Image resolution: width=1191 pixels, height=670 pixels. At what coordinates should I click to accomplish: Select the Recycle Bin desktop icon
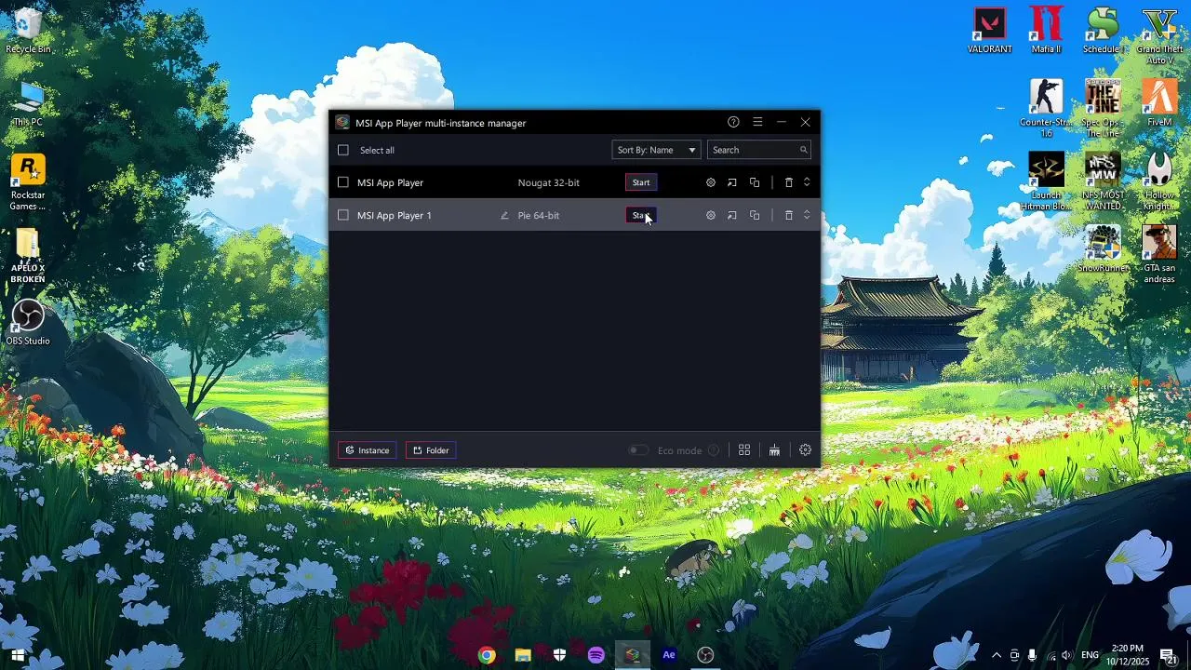click(x=28, y=32)
